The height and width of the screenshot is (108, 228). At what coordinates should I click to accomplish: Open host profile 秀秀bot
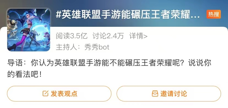click(x=97, y=47)
